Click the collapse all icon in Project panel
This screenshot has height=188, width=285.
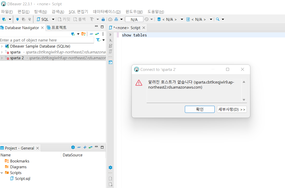[x=79, y=147]
